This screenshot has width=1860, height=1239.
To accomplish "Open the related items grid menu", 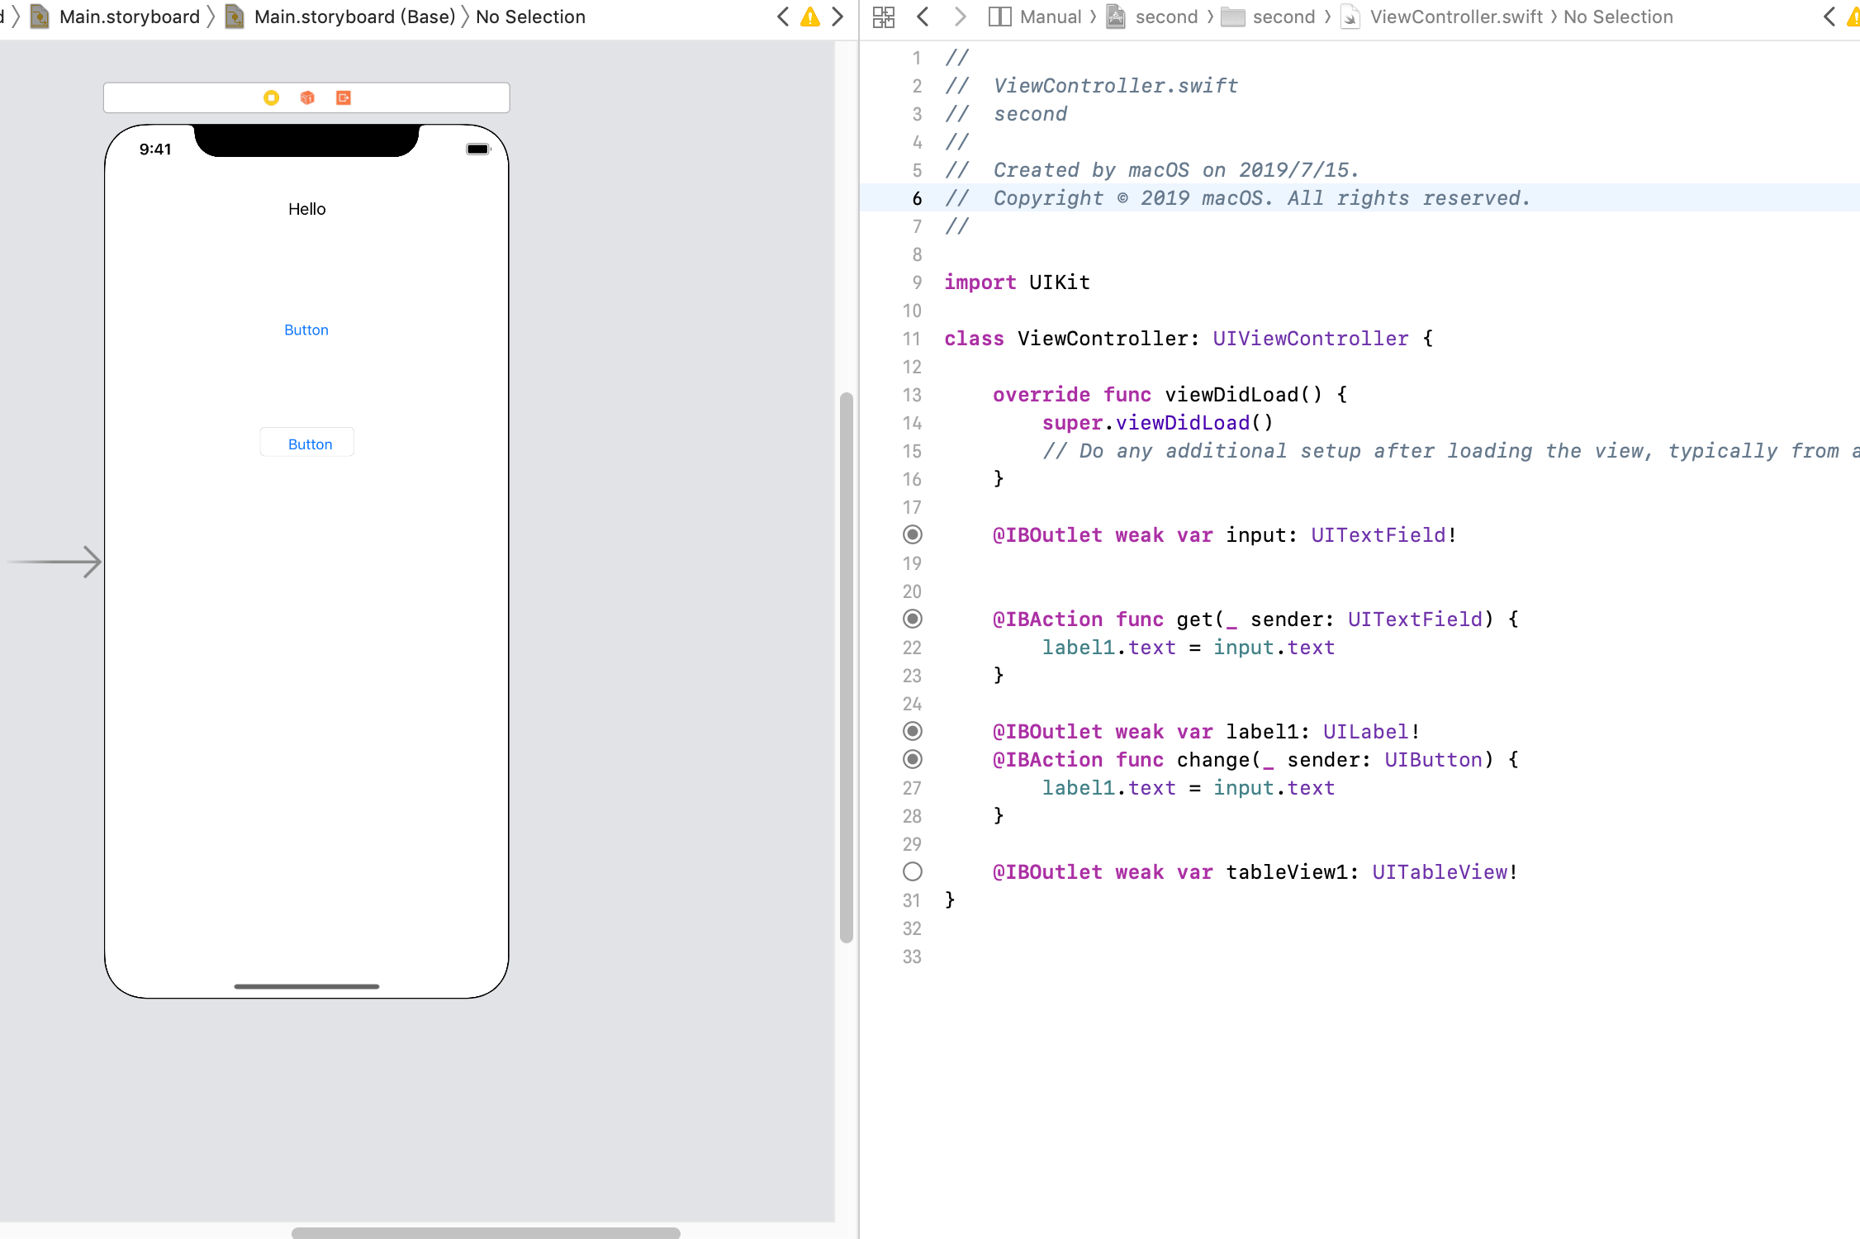I will [x=884, y=17].
